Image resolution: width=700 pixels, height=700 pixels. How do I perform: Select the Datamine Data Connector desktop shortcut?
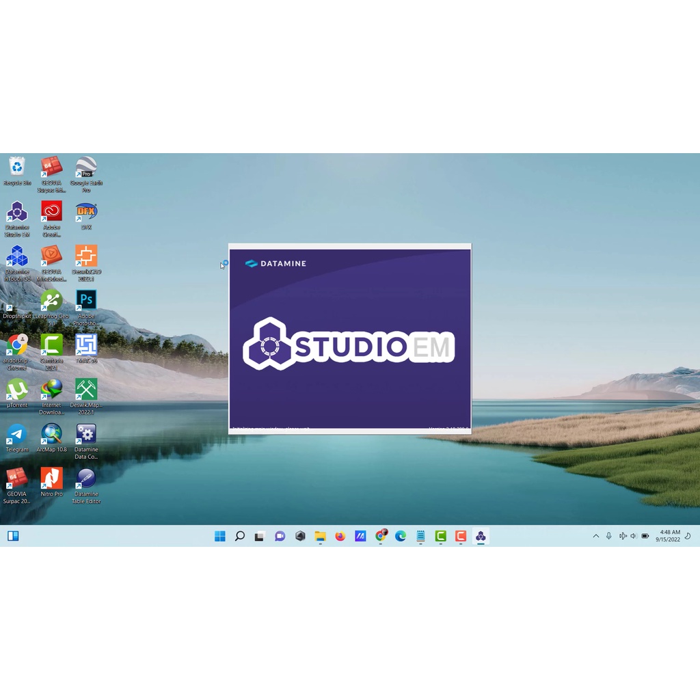(x=86, y=441)
